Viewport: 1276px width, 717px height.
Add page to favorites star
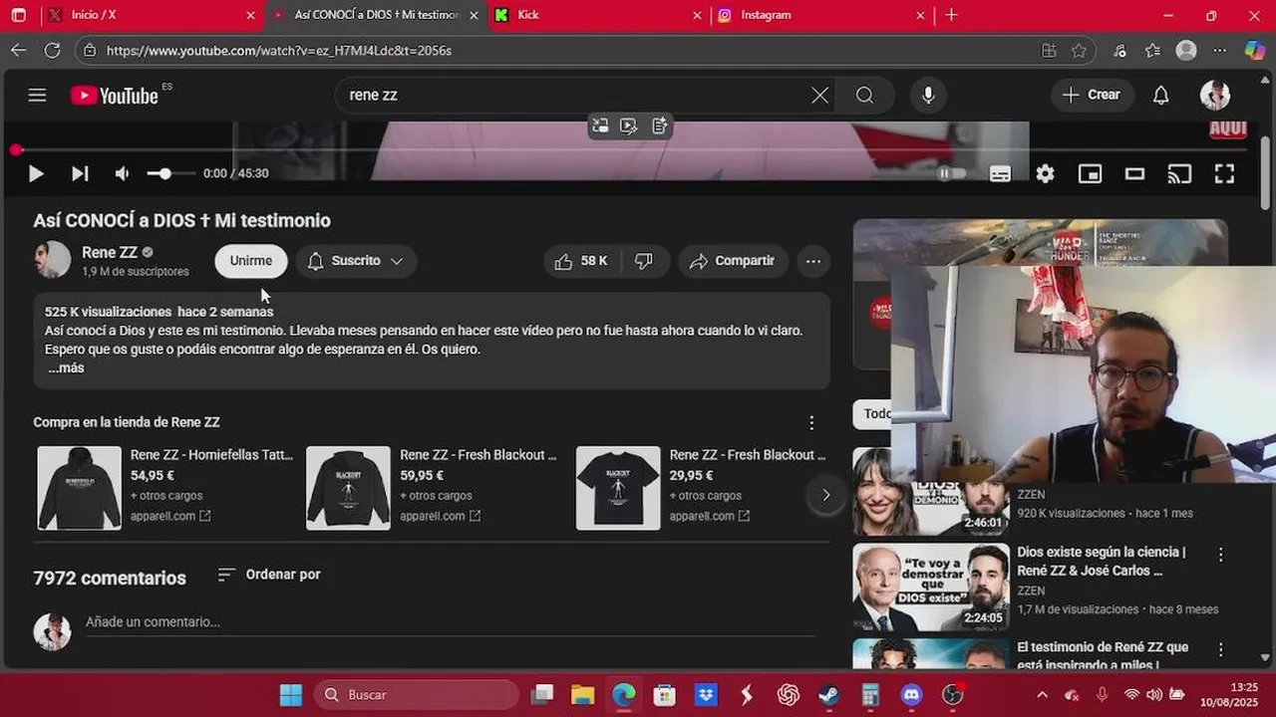(1079, 50)
